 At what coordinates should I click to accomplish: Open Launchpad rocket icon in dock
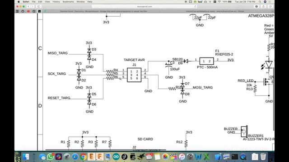pos(67,157)
